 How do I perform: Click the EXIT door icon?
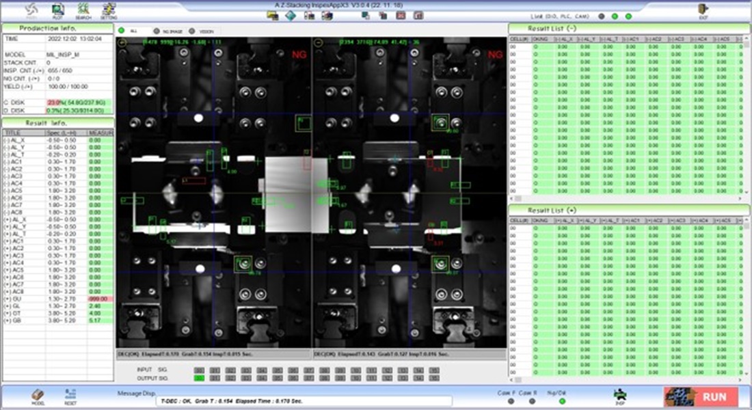[x=703, y=10]
